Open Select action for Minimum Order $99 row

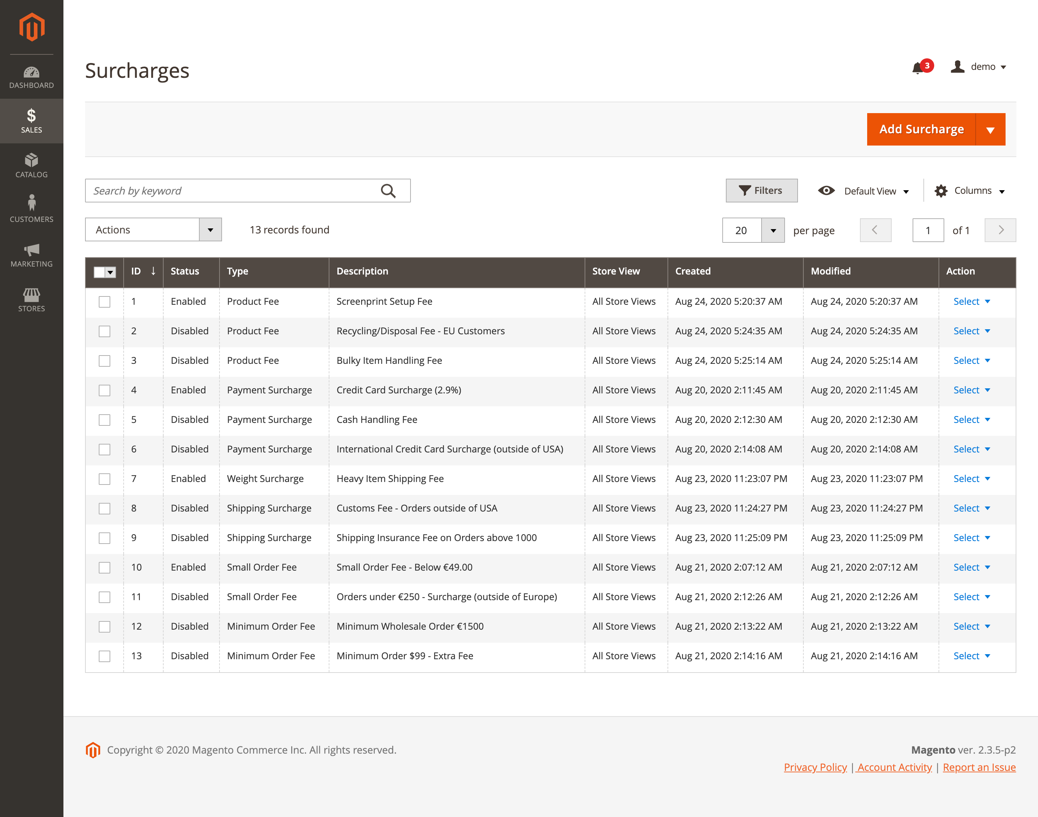click(971, 656)
